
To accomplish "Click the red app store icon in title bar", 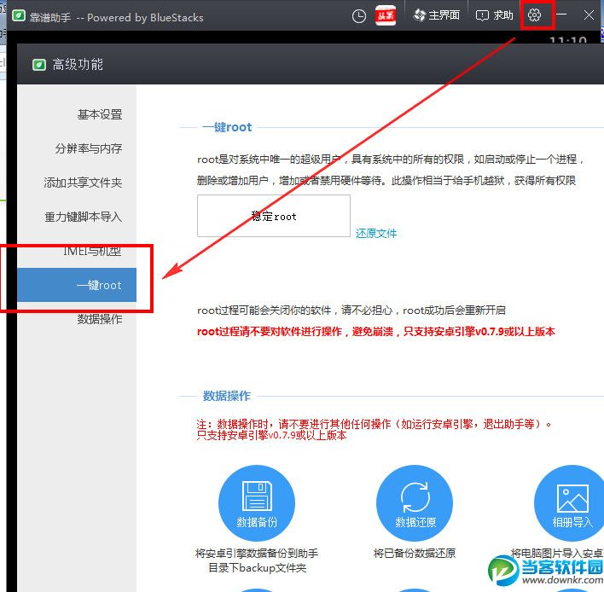I will click(x=386, y=16).
